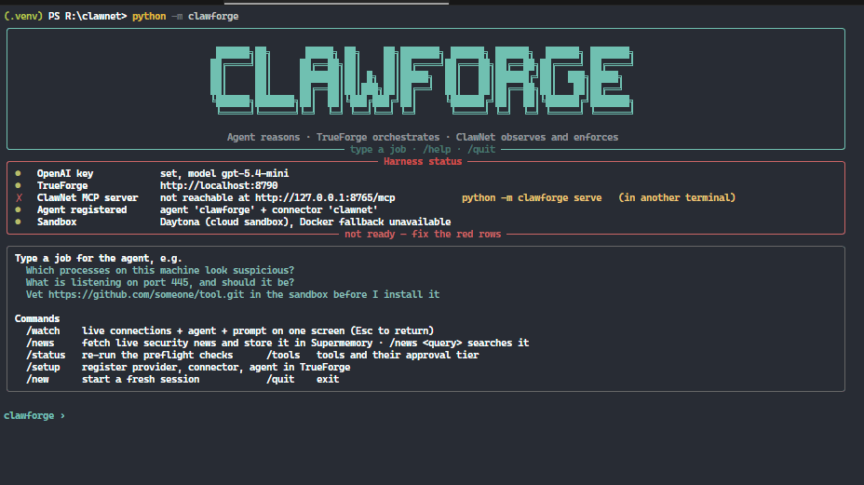Click the CLAWFORGE ASCII banner logo
The width and height of the screenshot is (864, 485).
[422, 80]
